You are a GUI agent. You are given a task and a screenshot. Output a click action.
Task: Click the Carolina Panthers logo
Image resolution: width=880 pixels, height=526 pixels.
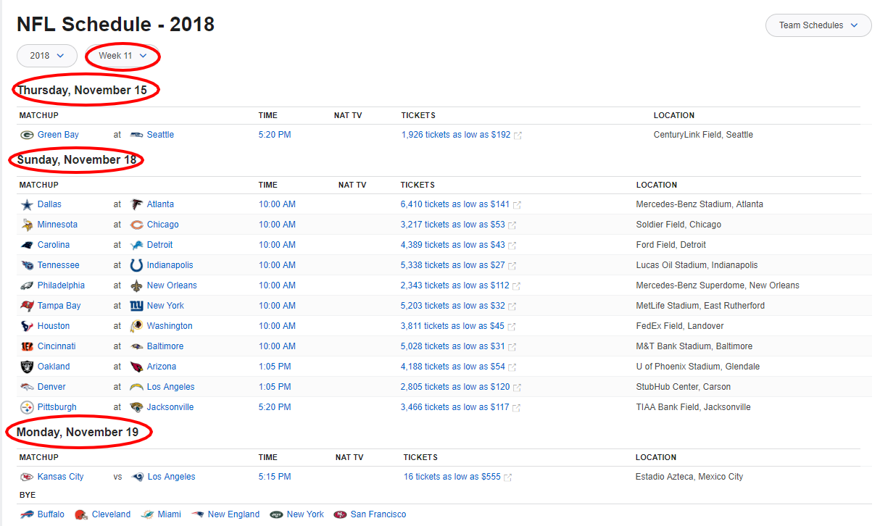[27, 245]
